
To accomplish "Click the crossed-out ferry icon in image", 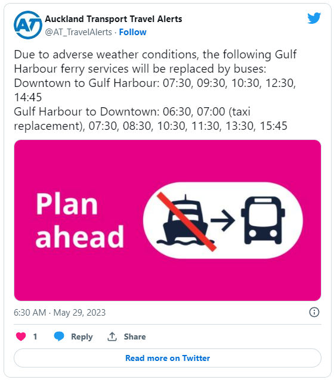I will coord(185,221).
